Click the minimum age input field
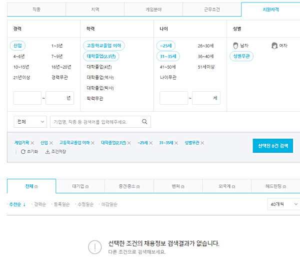 pyautogui.click(x=174, y=98)
